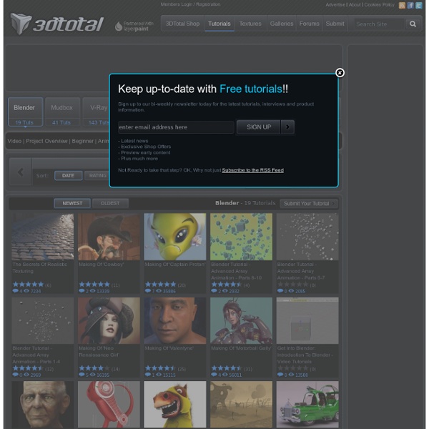Click the previous arrow left of Sort
The image size is (429, 429).
21,172
